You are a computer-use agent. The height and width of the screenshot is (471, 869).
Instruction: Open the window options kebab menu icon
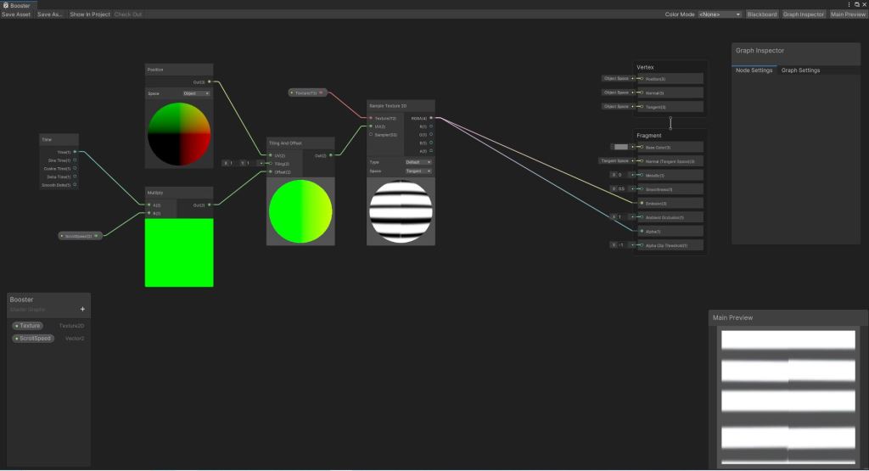pos(849,5)
